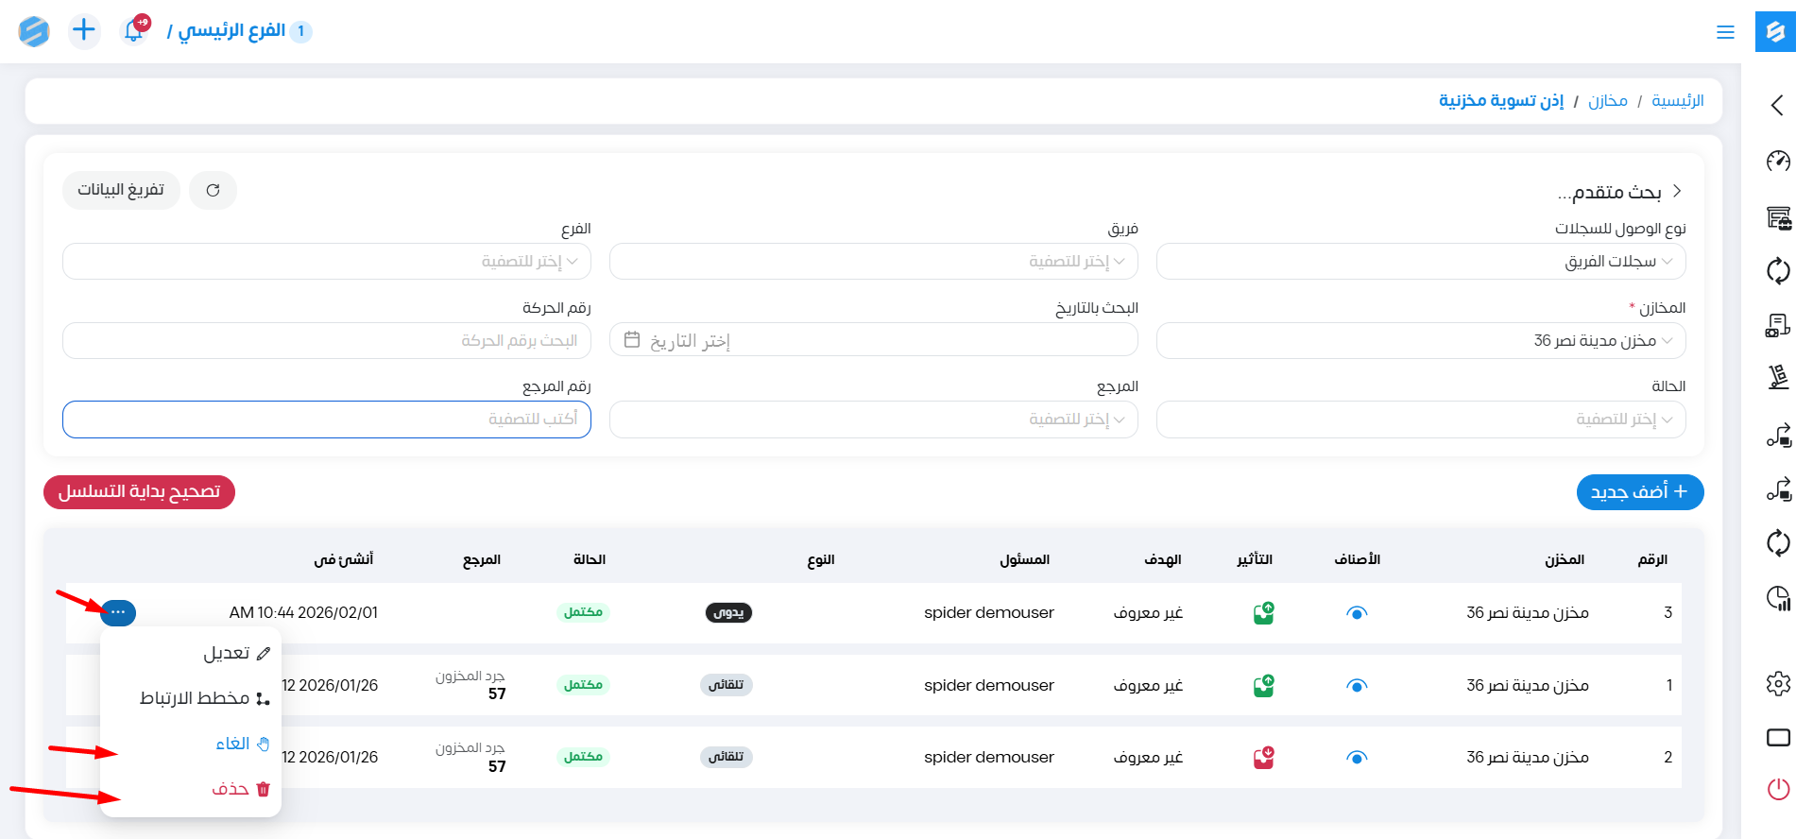Open the نوع الوصول للسجلات dropdown

[1420, 262]
